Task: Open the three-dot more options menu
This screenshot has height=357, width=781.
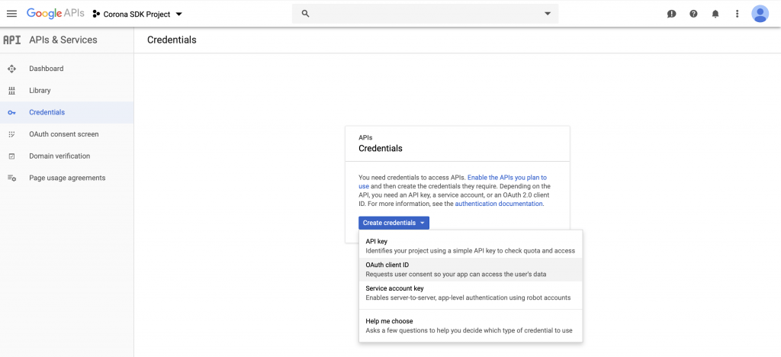Action: pos(737,14)
